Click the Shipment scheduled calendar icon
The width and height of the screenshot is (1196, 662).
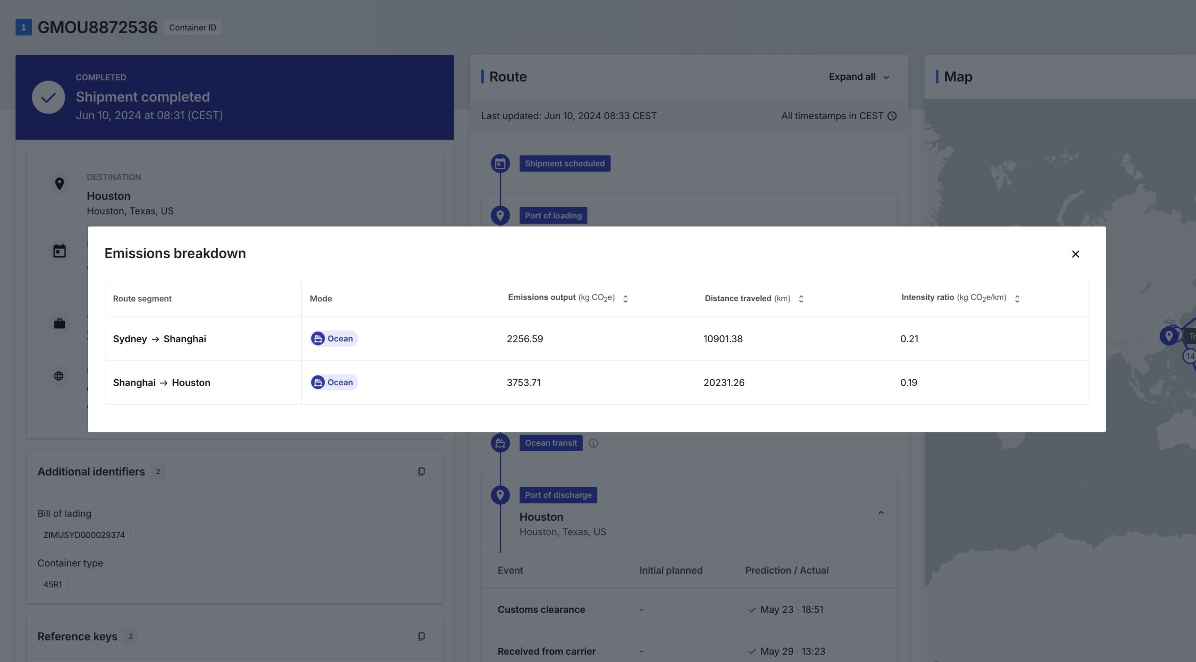(x=500, y=164)
